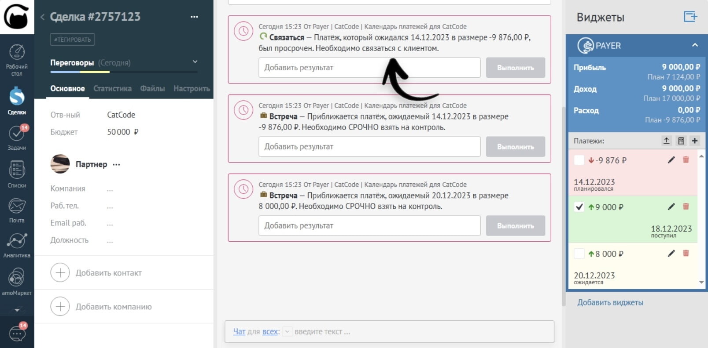Open the three-dots menu of the deal header
This screenshot has width=708, height=348.
[x=194, y=17]
